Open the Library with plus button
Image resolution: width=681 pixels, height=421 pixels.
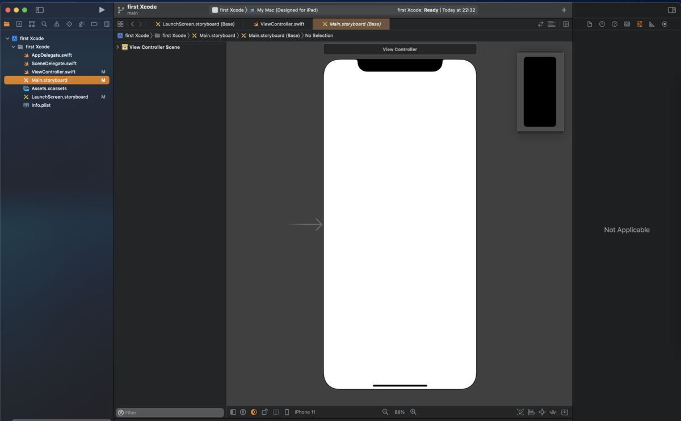tap(564, 10)
